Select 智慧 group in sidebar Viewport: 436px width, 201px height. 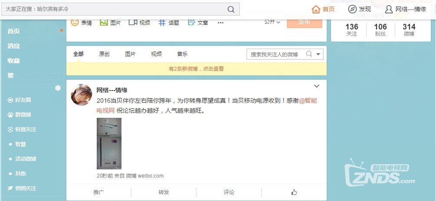(x=20, y=144)
